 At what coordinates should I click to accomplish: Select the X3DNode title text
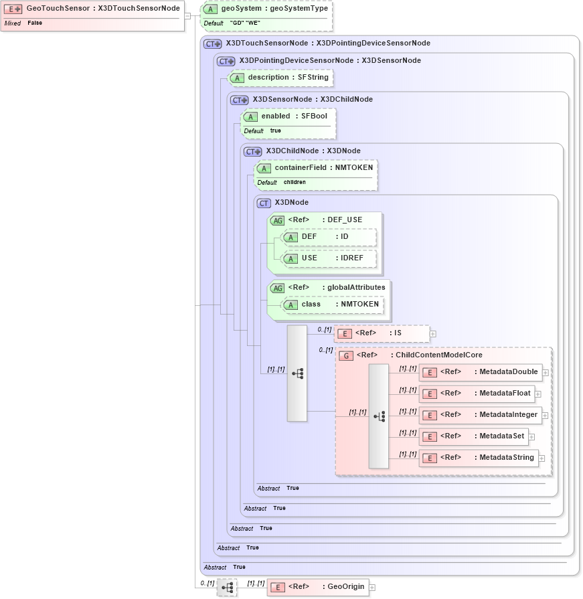(292, 203)
